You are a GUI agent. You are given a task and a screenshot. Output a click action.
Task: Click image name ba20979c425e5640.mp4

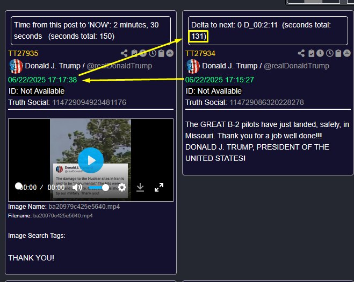[84, 207]
